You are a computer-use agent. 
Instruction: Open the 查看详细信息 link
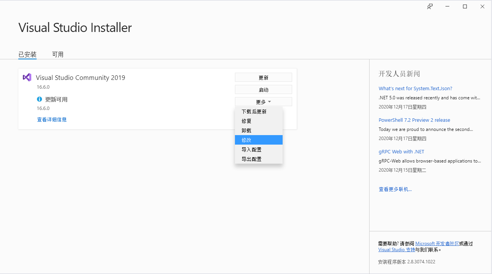click(52, 119)
